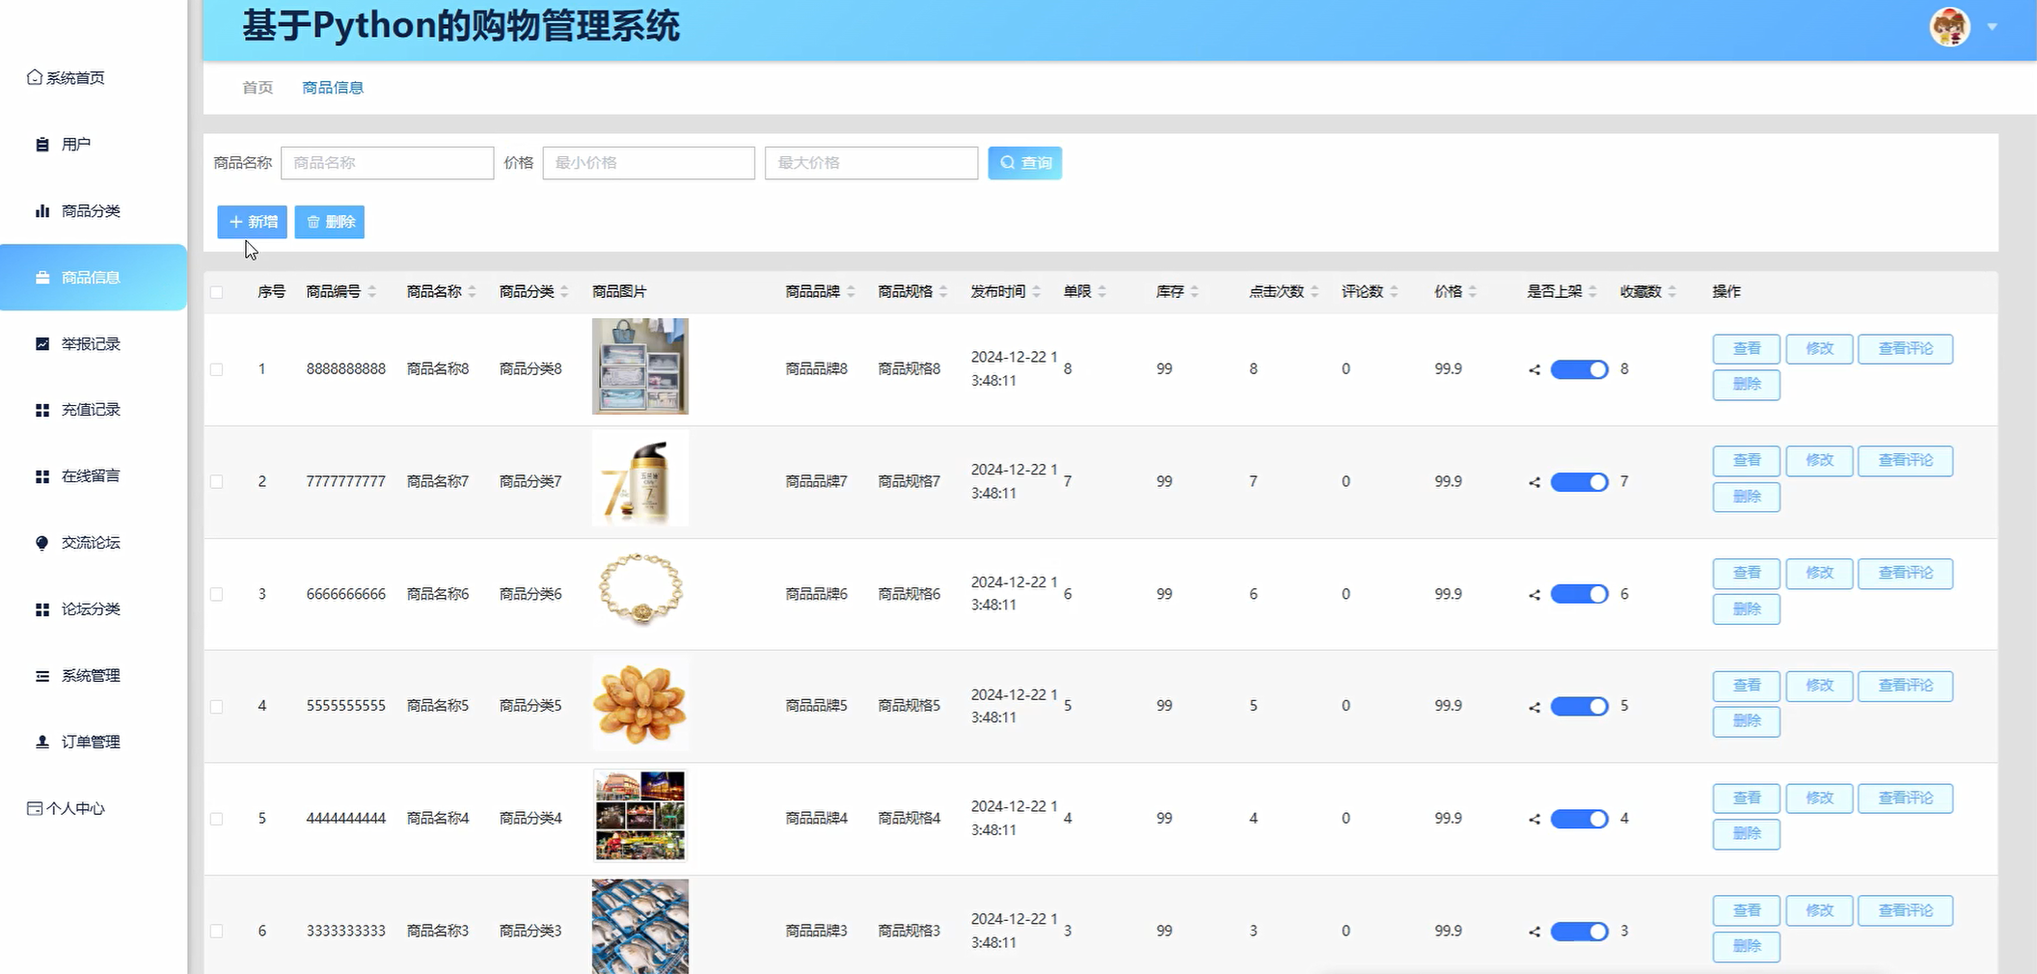Toggle the 是否上架 switch for 商品名称8
This screenshot has height=974, width=2037.
point(1578,369)
